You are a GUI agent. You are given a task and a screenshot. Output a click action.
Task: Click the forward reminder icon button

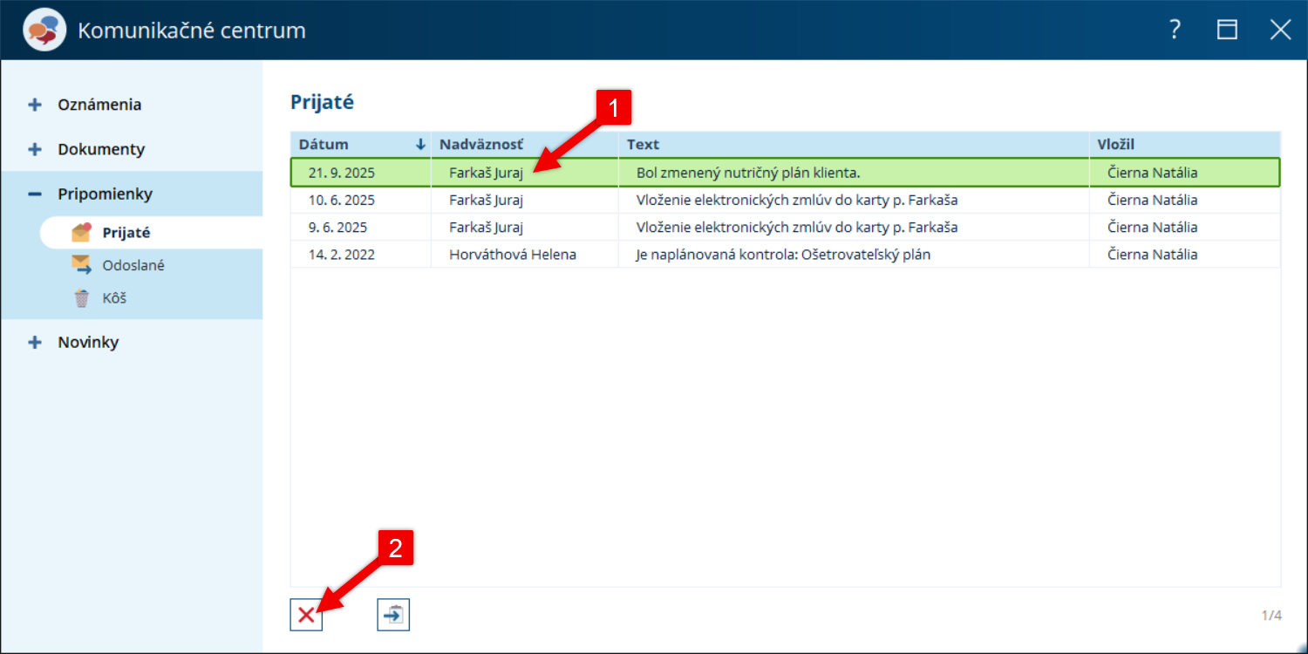tap(393, 615)
